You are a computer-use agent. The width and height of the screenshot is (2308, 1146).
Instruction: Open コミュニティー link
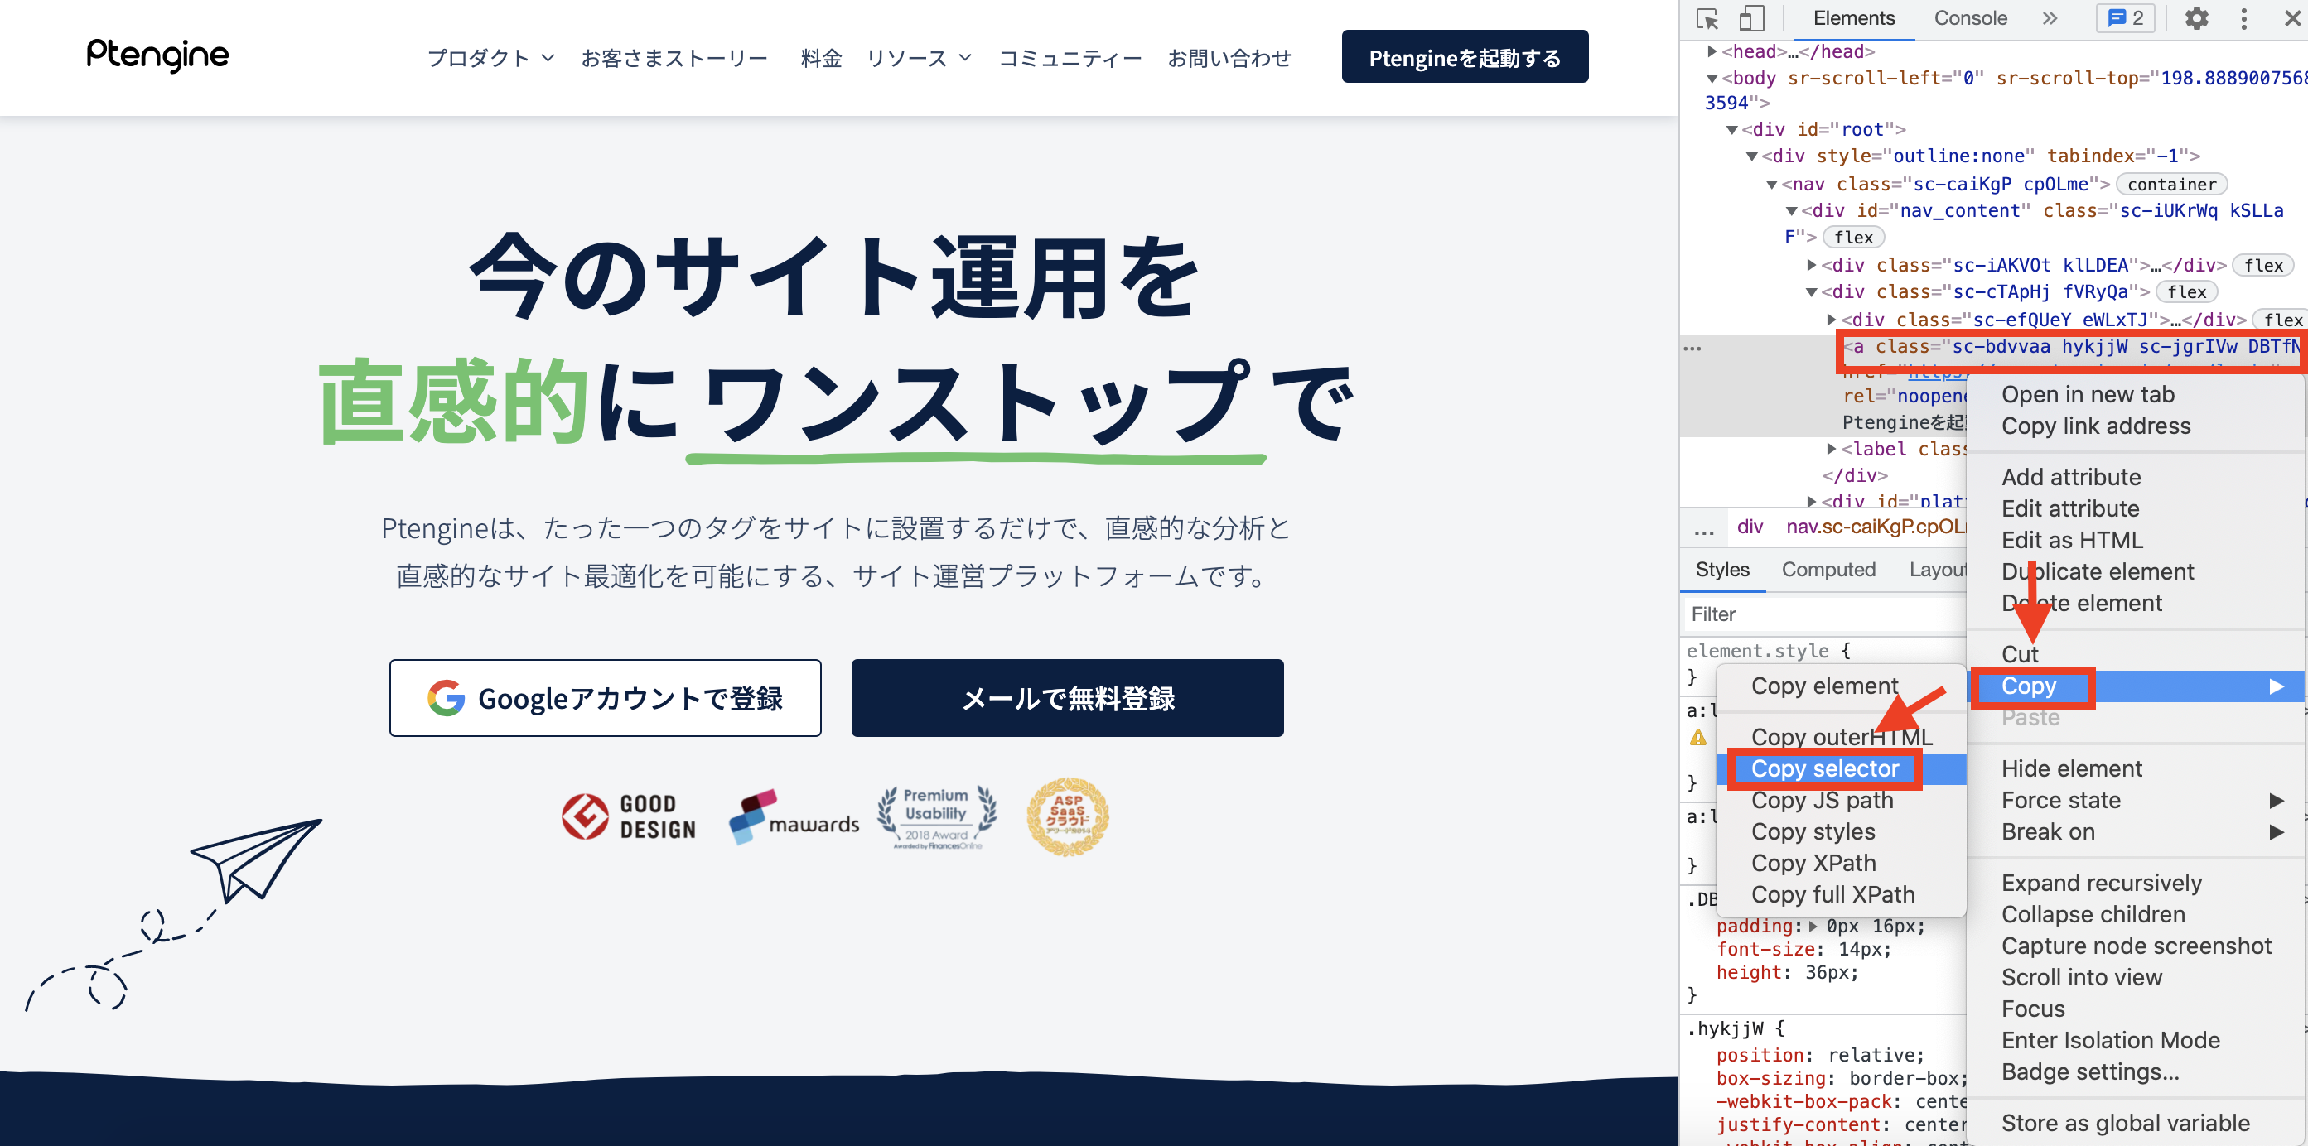(x=1070, y=58)
